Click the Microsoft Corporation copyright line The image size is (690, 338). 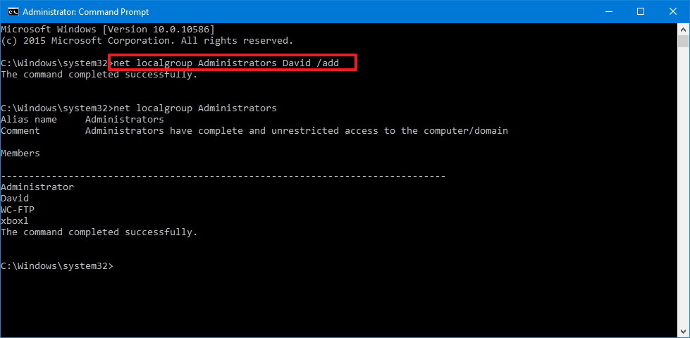pos(147,40)
